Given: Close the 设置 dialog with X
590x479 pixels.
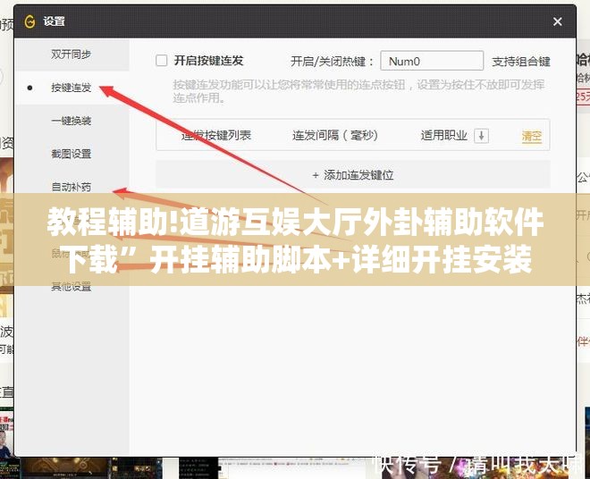Looking at the screenshot, I should point(557,21).
